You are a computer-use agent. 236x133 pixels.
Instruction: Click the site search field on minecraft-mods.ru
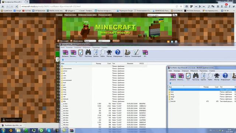click(159, 15)
